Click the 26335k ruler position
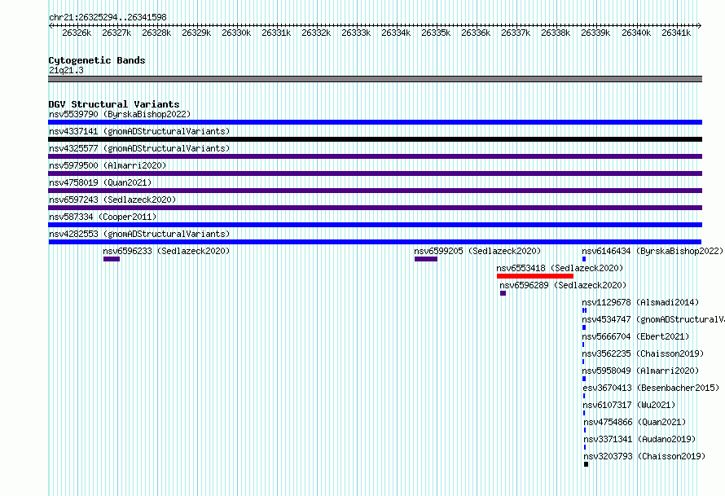Image resolution: width=725 pixels, height=496 pixels. click(436, 33)
